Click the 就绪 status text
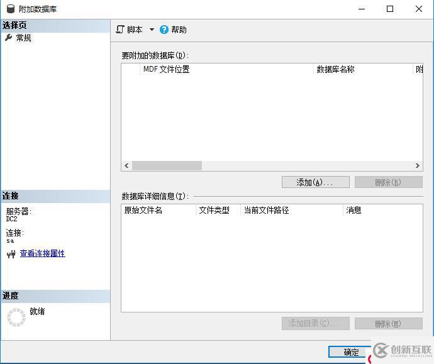This screenshot has height=364, width=434. (x=37, y=311)
